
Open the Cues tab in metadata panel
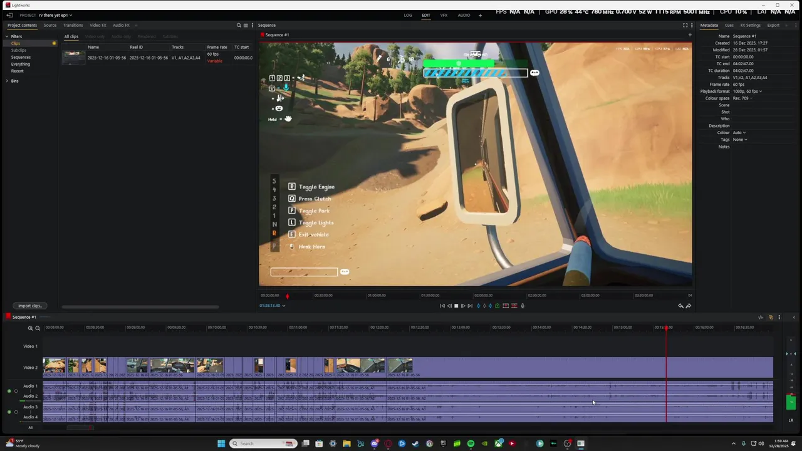(x=729, y=25)
